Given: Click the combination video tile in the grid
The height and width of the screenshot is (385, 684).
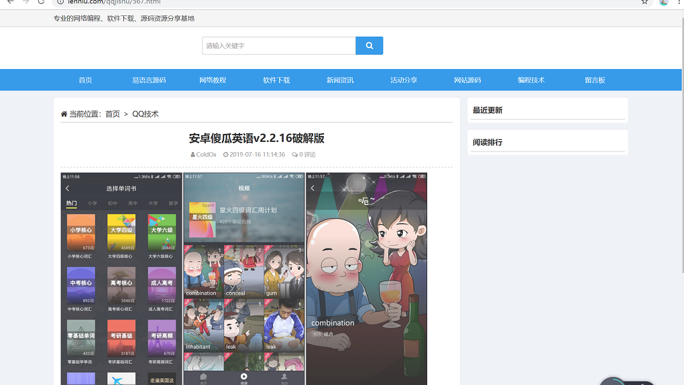Looking at the screenshot, I should (x=203, y=271).
